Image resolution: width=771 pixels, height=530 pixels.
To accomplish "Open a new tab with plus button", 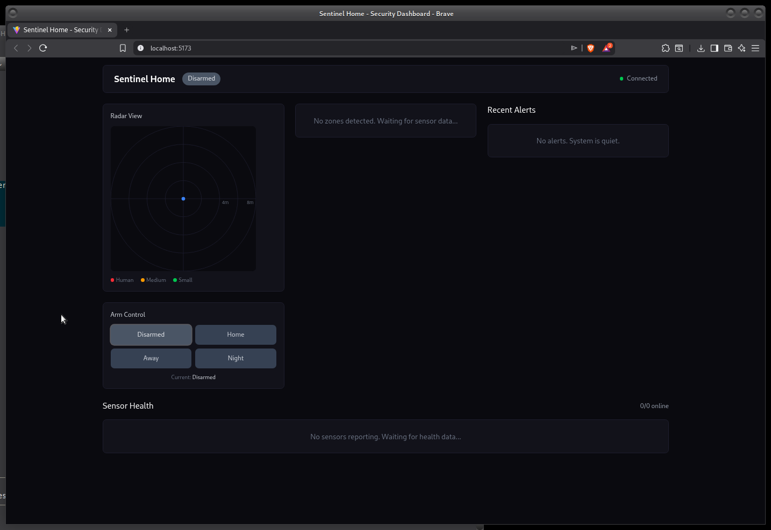I will tap(127, 30).
